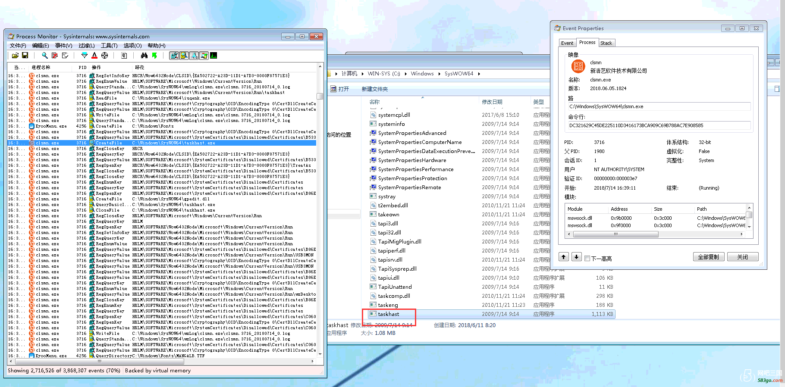
Task: Select the EyooMenu.exe CreateFile C:\Windows\Fonts row
Action: click(162, 126)
